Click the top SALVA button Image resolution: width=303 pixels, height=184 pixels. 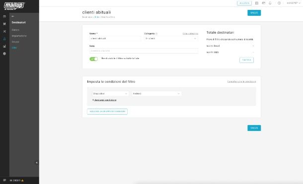click(254, 13)
